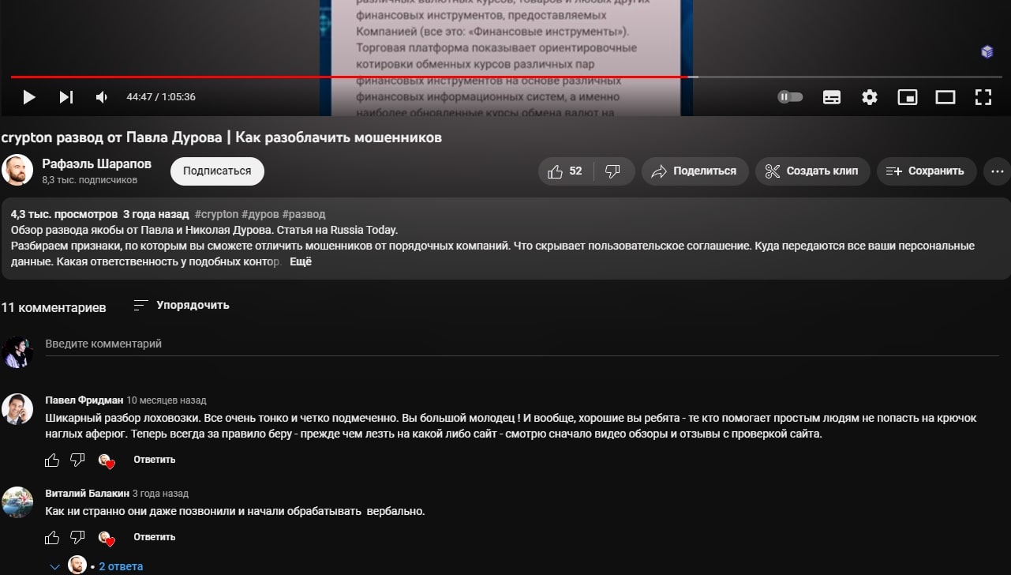Open Павел Фридман's avatar
Viewport: 1011px width, 575px height.
point(17,409)
